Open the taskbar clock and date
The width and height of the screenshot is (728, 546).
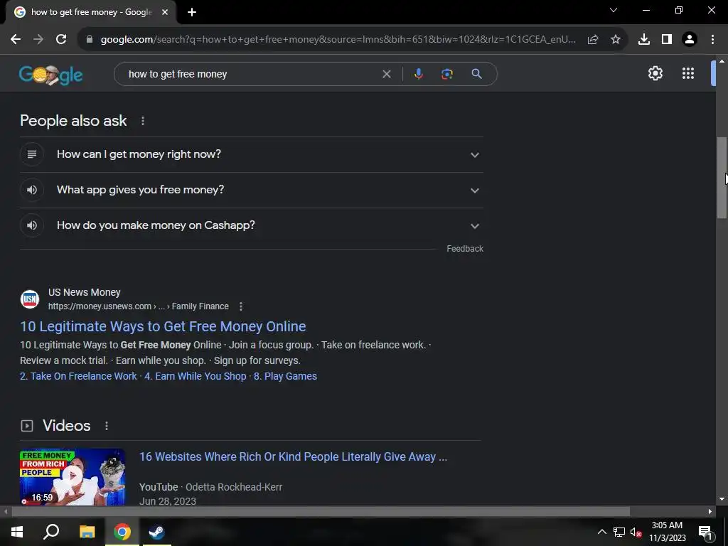pos(667,532)
